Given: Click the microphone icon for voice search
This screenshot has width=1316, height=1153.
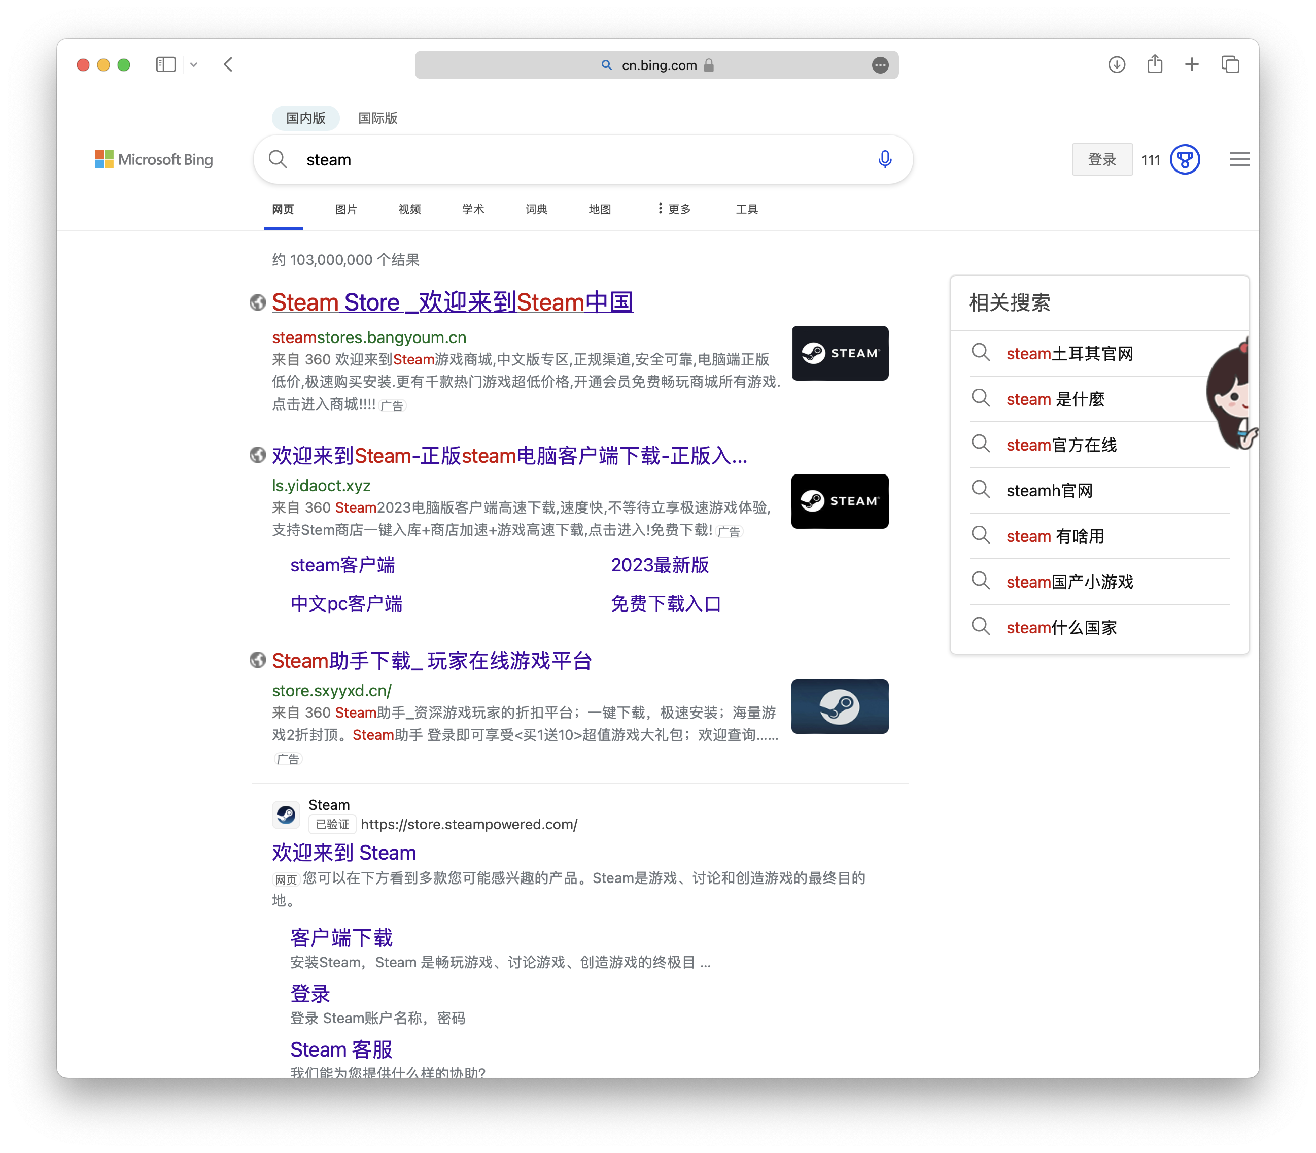Looking at the screenshot, I should (x=885, y=159).
